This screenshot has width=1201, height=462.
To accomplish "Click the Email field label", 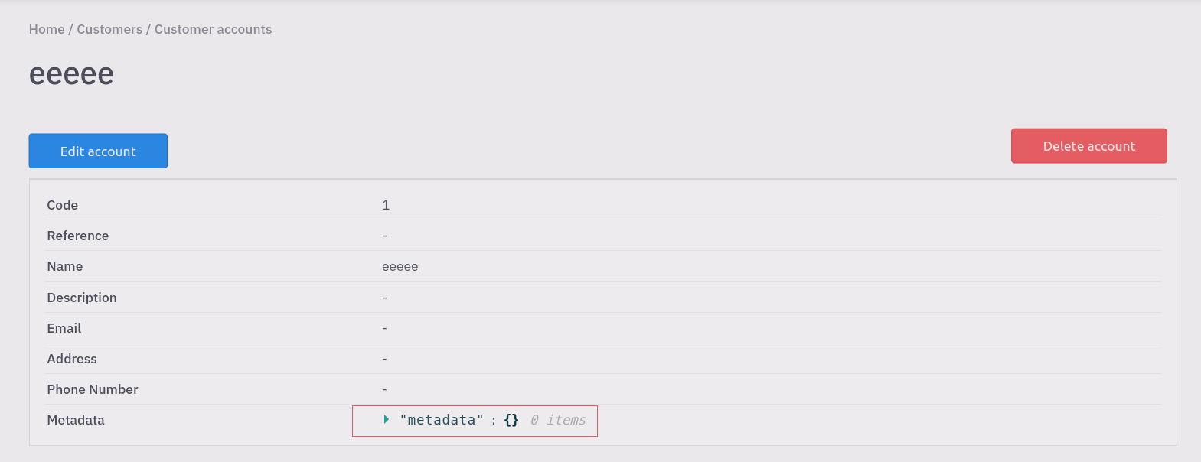I will [x=64, y=327].
